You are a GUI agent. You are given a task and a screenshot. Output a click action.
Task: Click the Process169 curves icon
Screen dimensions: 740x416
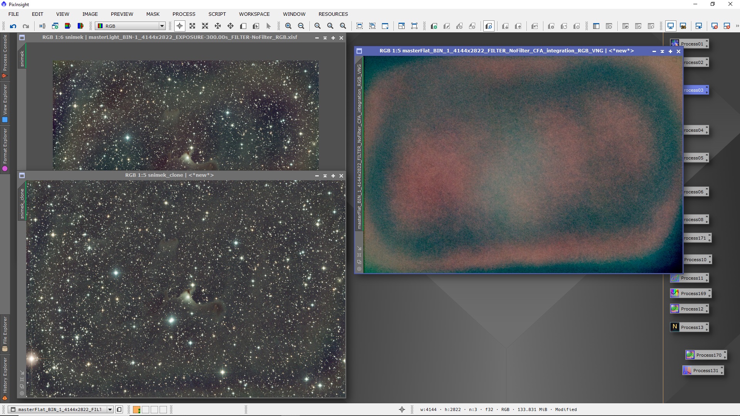coord(691,294)
